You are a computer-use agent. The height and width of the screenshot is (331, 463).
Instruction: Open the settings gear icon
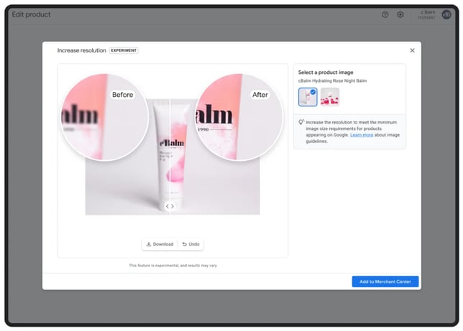pyautogui.click(x=400, y=14)
